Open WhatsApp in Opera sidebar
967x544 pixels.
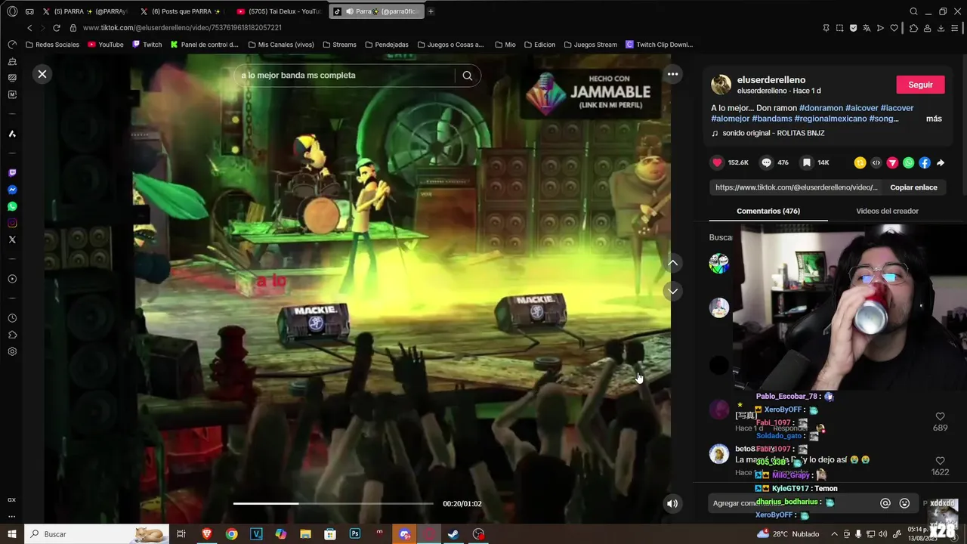[12, 206]
